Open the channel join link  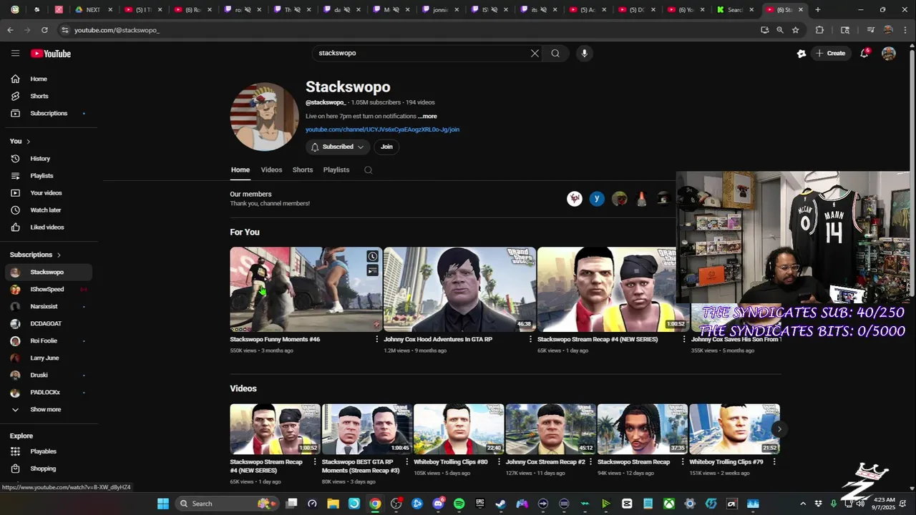(x=382, y=129)
